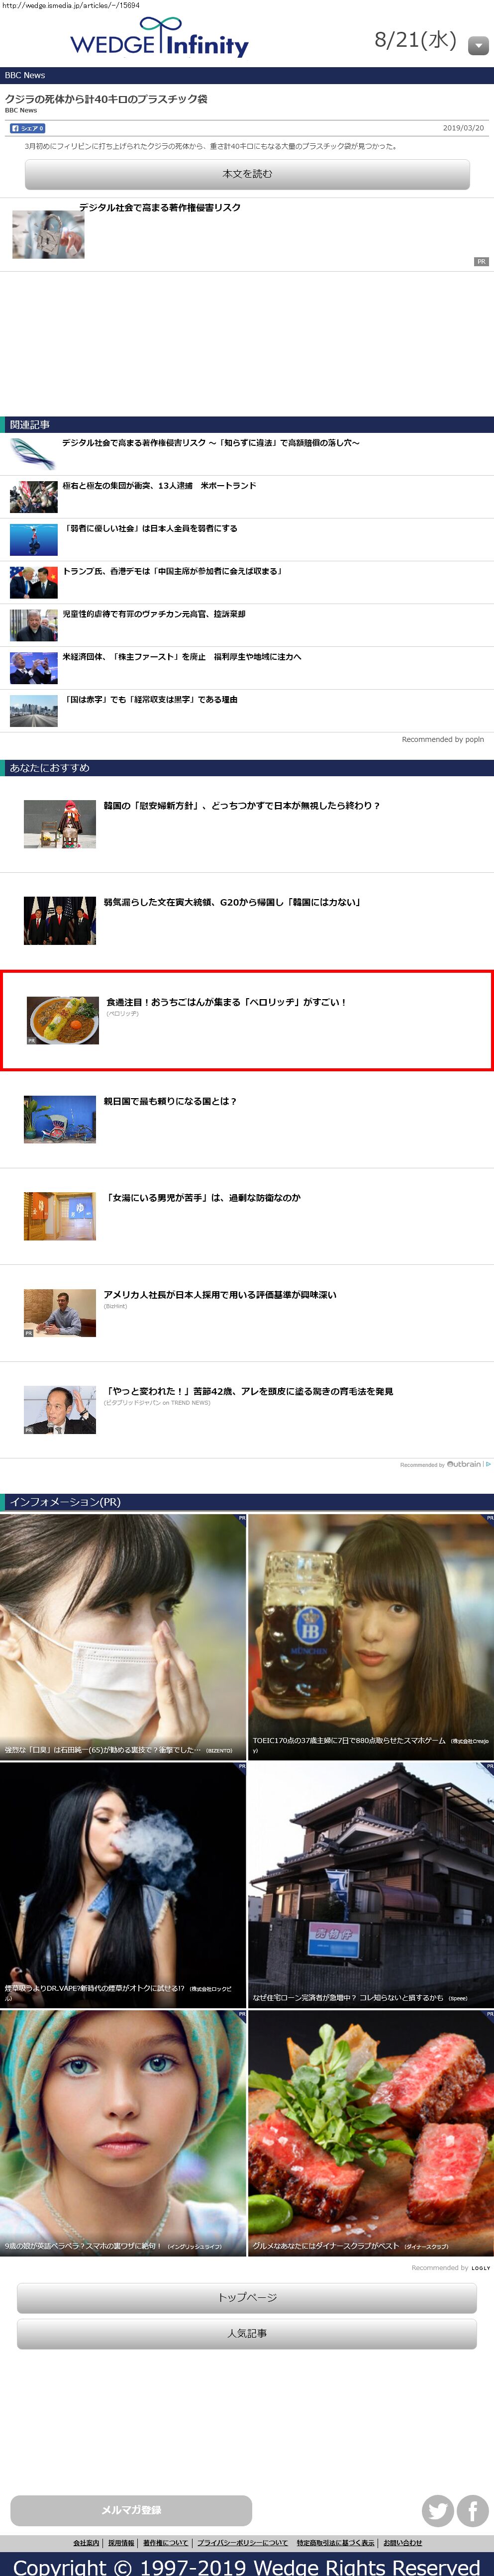Image resolution: width=494 pixels, height=2576 pixels.
Task: Open footer link お問い合わせ
Action: click(x=403, y=2543)
